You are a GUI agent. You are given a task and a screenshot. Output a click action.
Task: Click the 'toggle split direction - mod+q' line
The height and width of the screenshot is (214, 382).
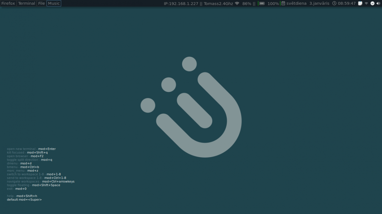pos(30,160)
